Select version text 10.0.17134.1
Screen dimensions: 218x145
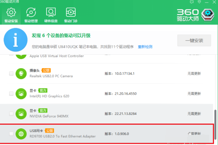(124, 74)
